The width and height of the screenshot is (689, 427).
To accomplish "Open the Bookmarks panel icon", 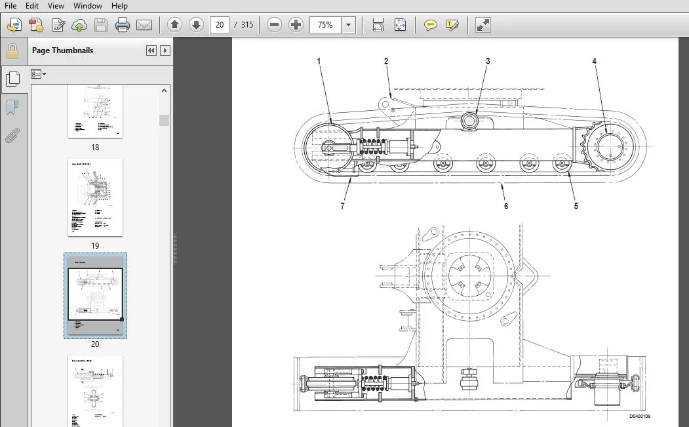I will coord(12,107).
